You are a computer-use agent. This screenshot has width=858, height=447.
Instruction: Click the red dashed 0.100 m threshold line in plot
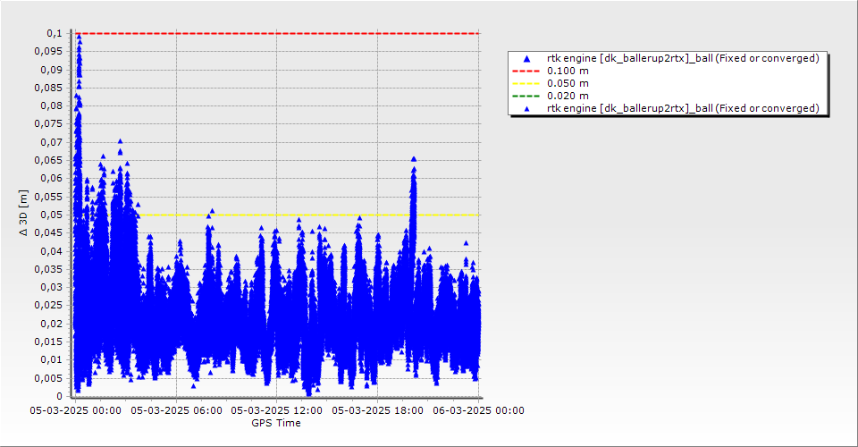pyautogui.click(x=277, y=33)
